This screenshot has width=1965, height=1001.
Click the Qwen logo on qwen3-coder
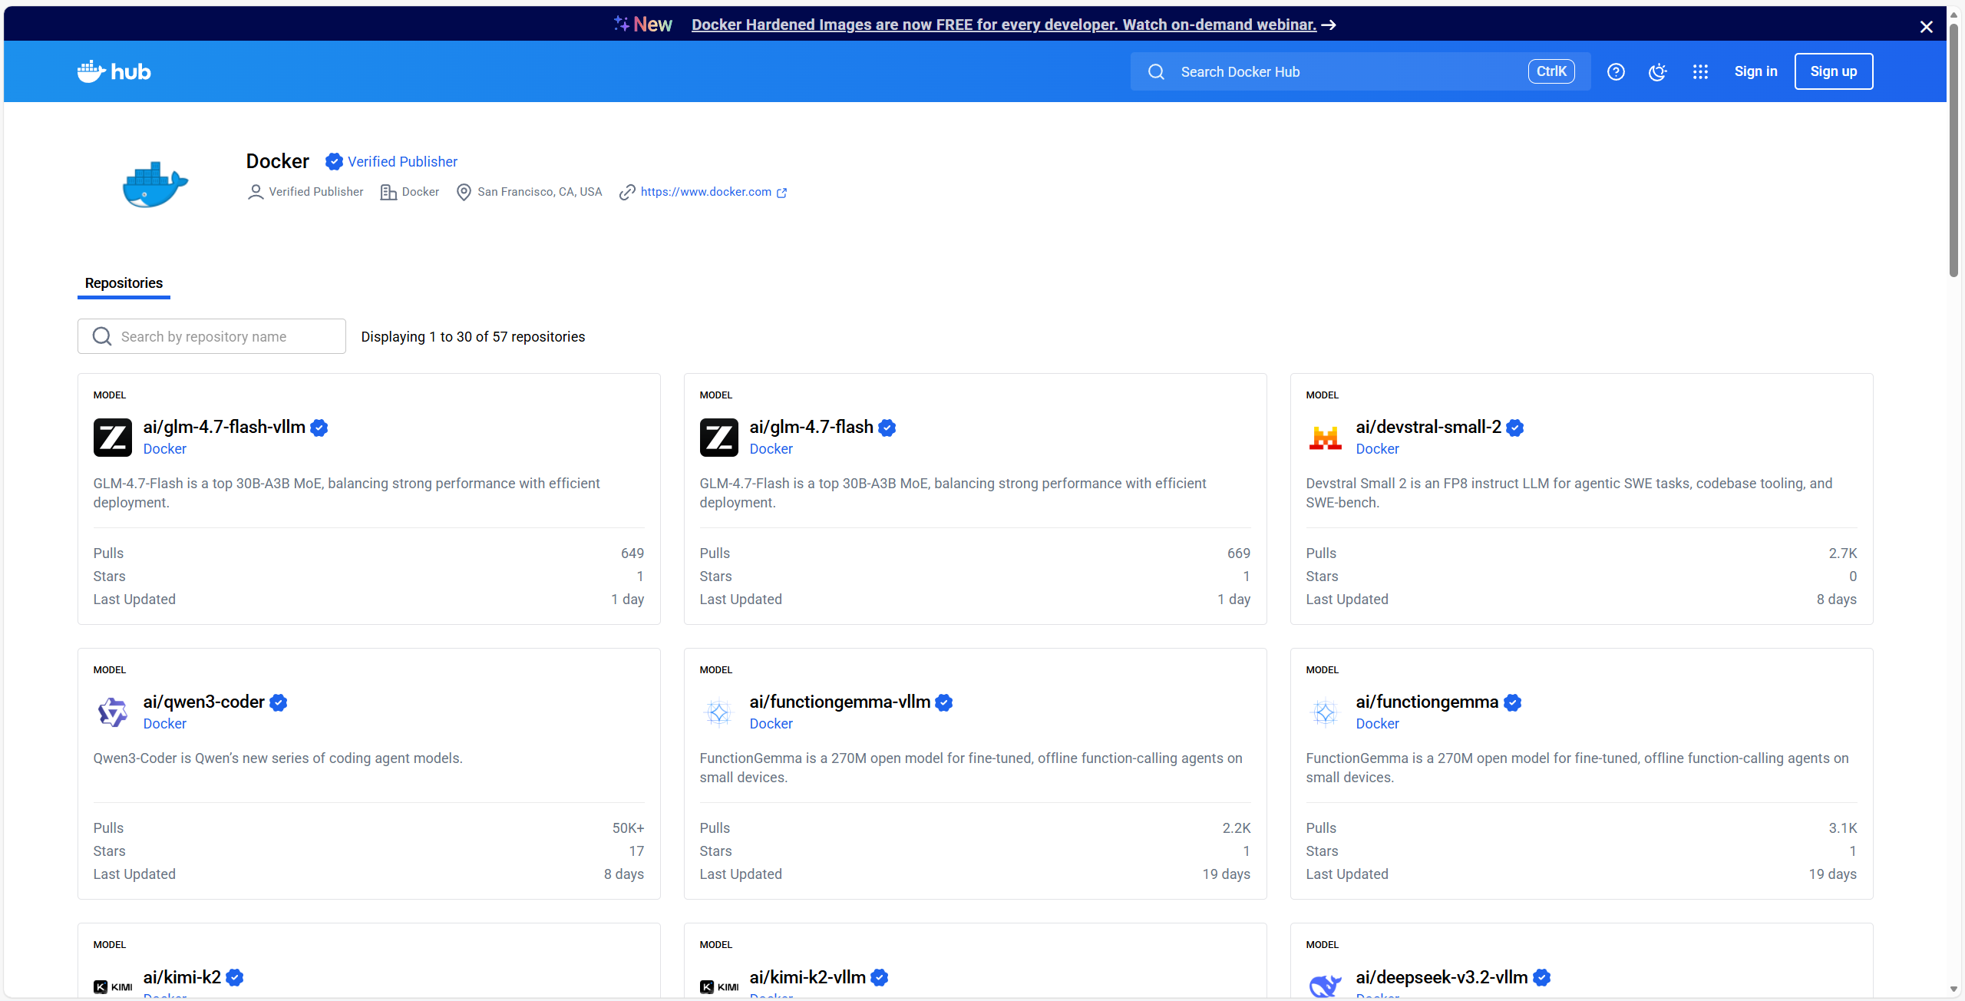(x=113, y=712)
